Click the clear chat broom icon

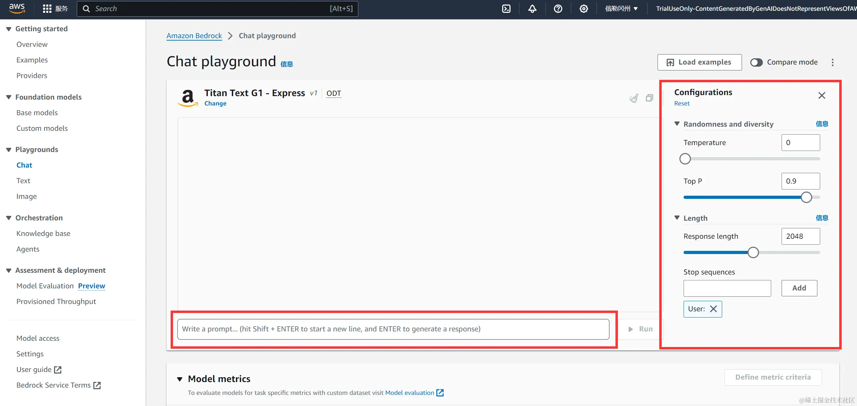pos(634,98)
